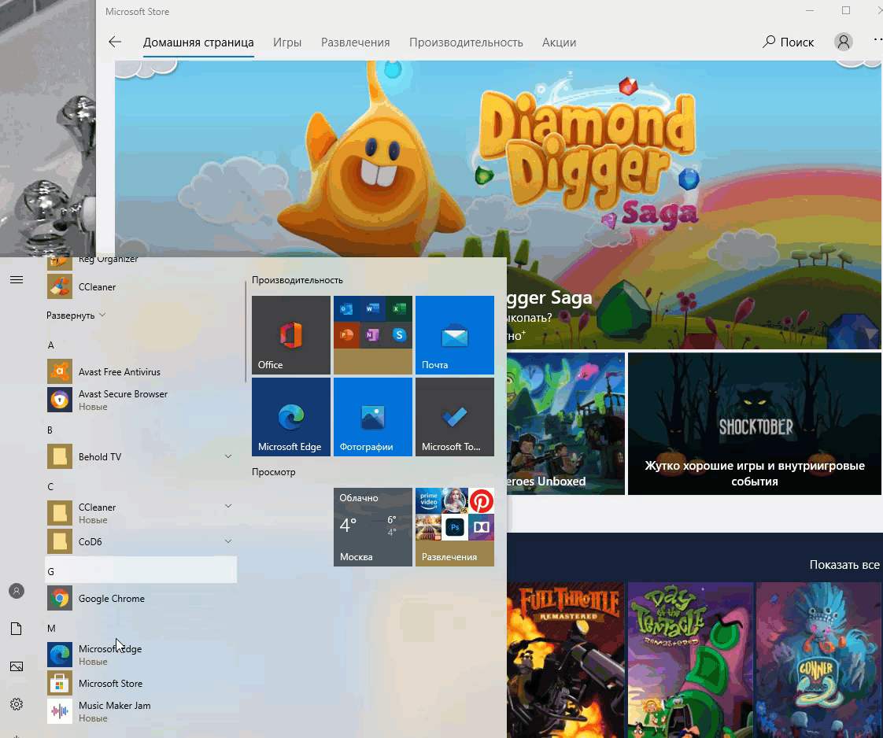Select the Домашняя страница tab
Image resolution: width=883 pixels, height=738 pixels.
(x=198, y=42)
